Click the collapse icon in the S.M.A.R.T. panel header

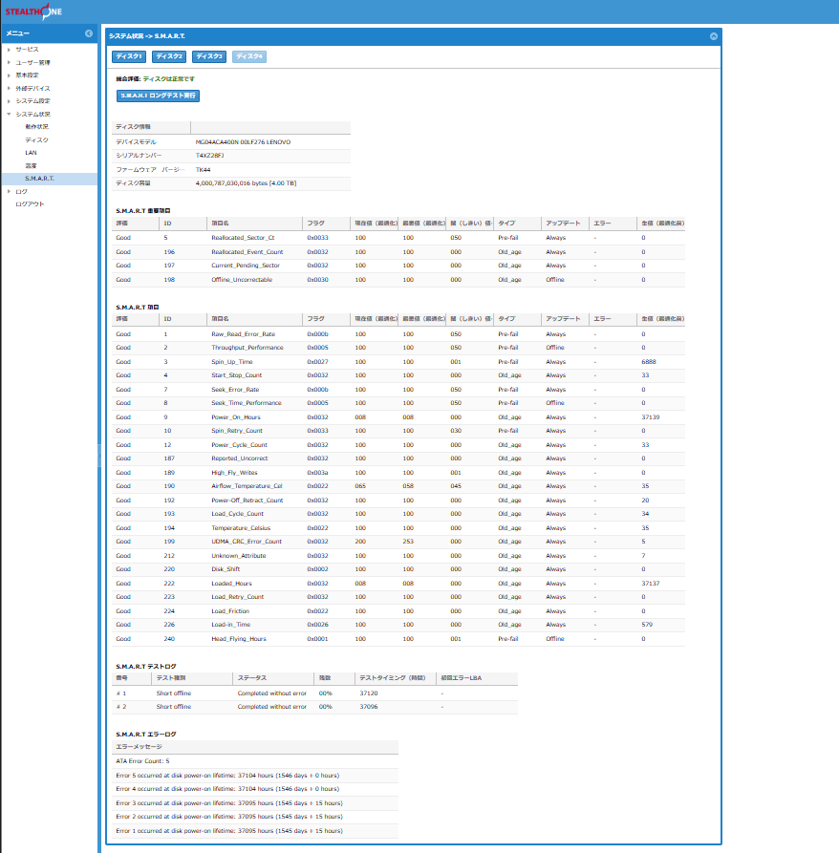(x=713, y=36)
